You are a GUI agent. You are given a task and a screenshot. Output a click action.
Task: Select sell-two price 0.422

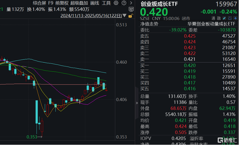pyautogui.click(x=190, y=53)
